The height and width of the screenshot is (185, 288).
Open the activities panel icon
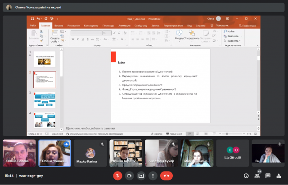[x=279, y=176]
